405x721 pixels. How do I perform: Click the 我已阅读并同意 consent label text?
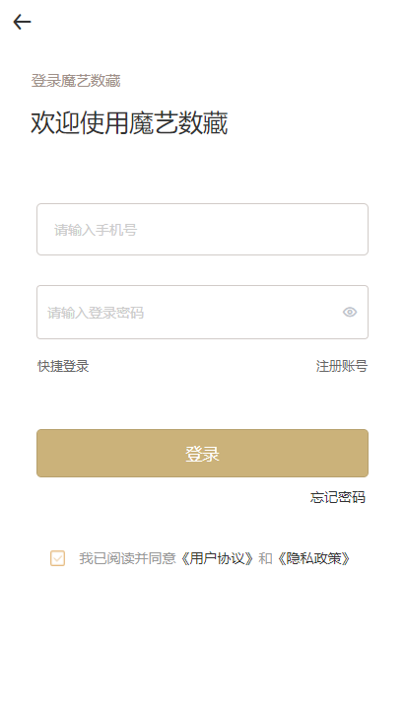coord(128,558)
